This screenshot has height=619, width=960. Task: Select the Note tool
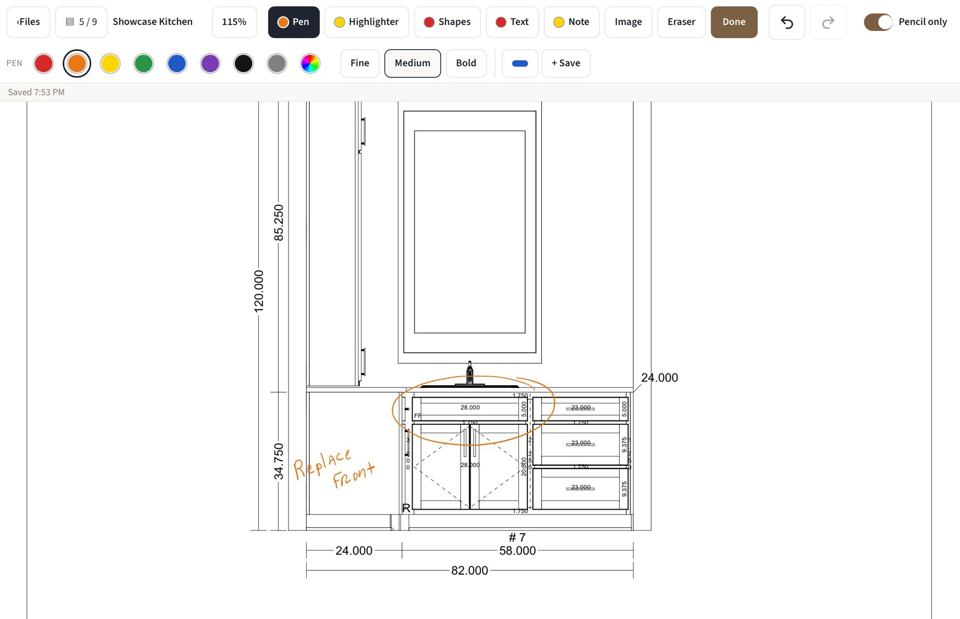point(571,22)
